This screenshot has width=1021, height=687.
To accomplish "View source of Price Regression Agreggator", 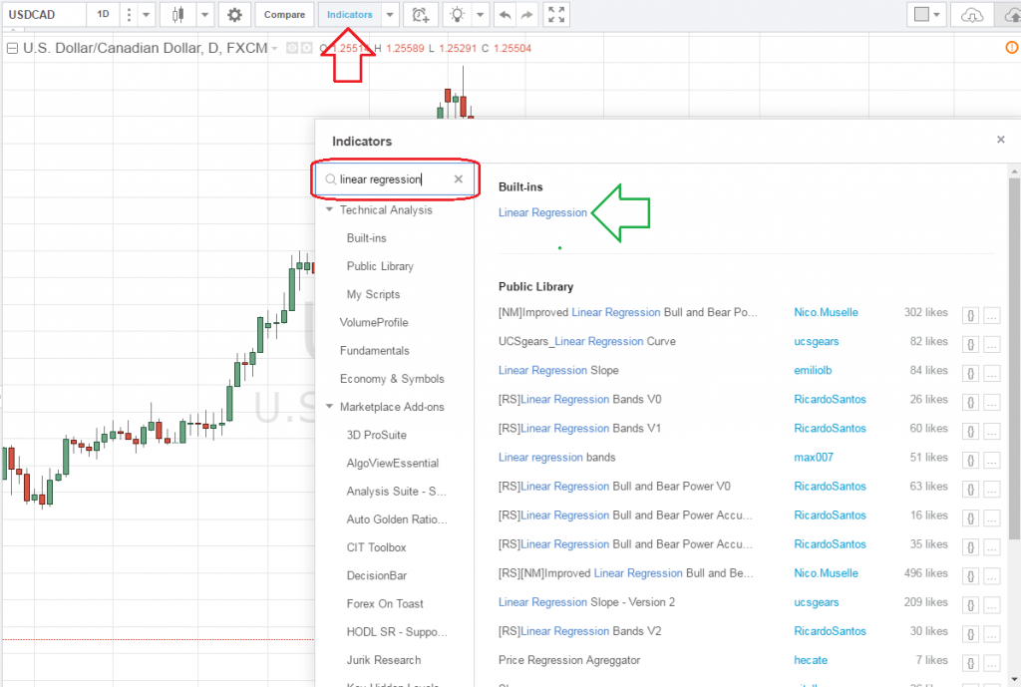I will (970, 663).
